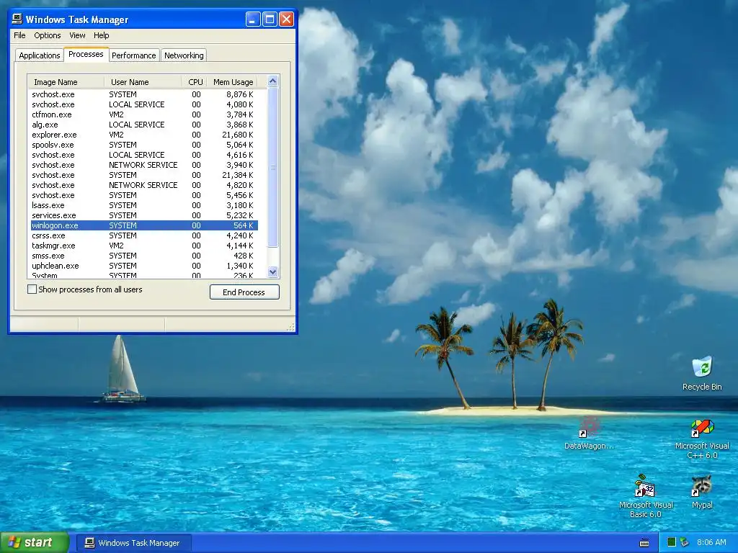
Task: Select svchost.exe row using 21,384 K
Action: [x=144, y=175]
